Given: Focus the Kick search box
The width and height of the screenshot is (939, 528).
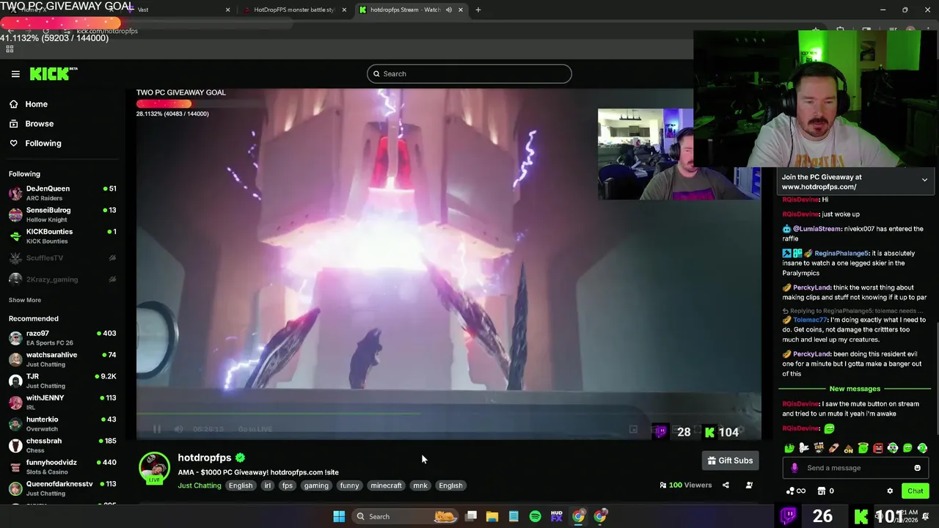Looking at the screenshot, I should pos(469,73).
